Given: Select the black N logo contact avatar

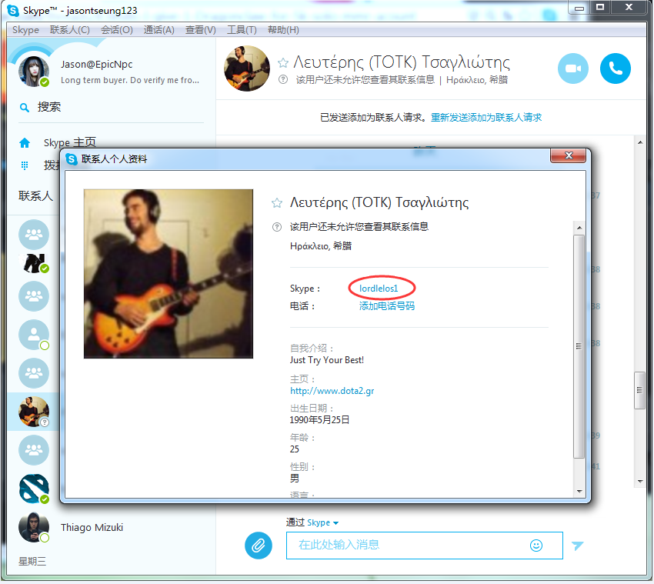Looking at the screenshot, I should (34, 263).
